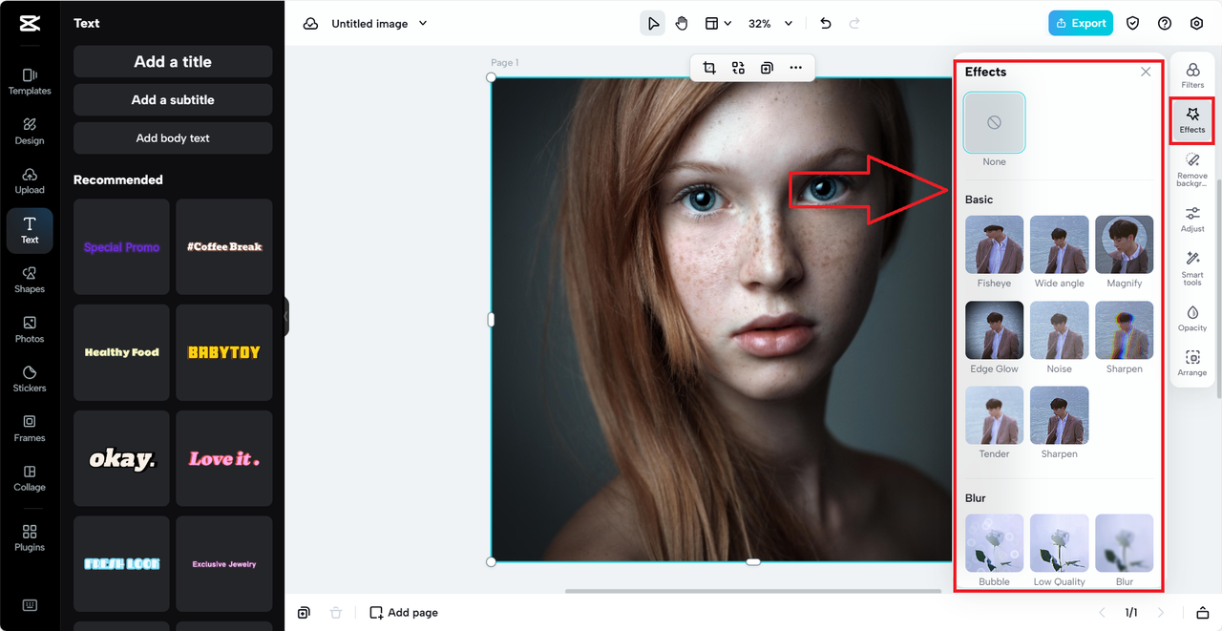
Task: Open the Adjust tool
Action: 1192,220
